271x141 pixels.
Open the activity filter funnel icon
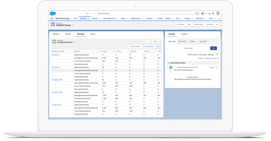click(217, 55)
